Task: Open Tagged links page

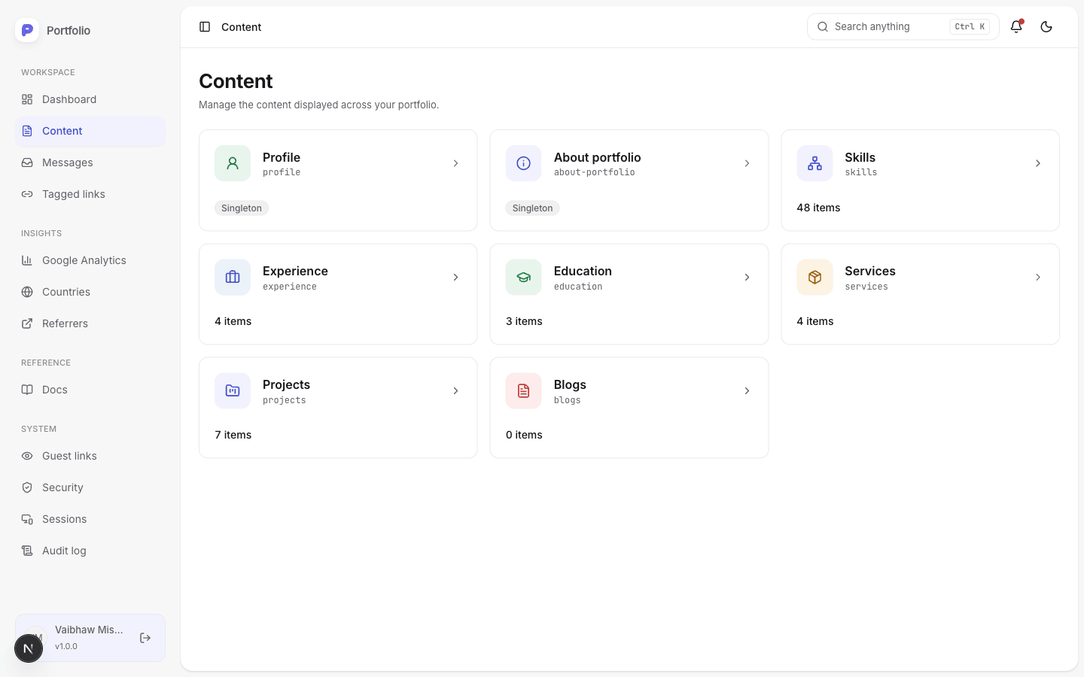Action: click(x=90, y=194)
